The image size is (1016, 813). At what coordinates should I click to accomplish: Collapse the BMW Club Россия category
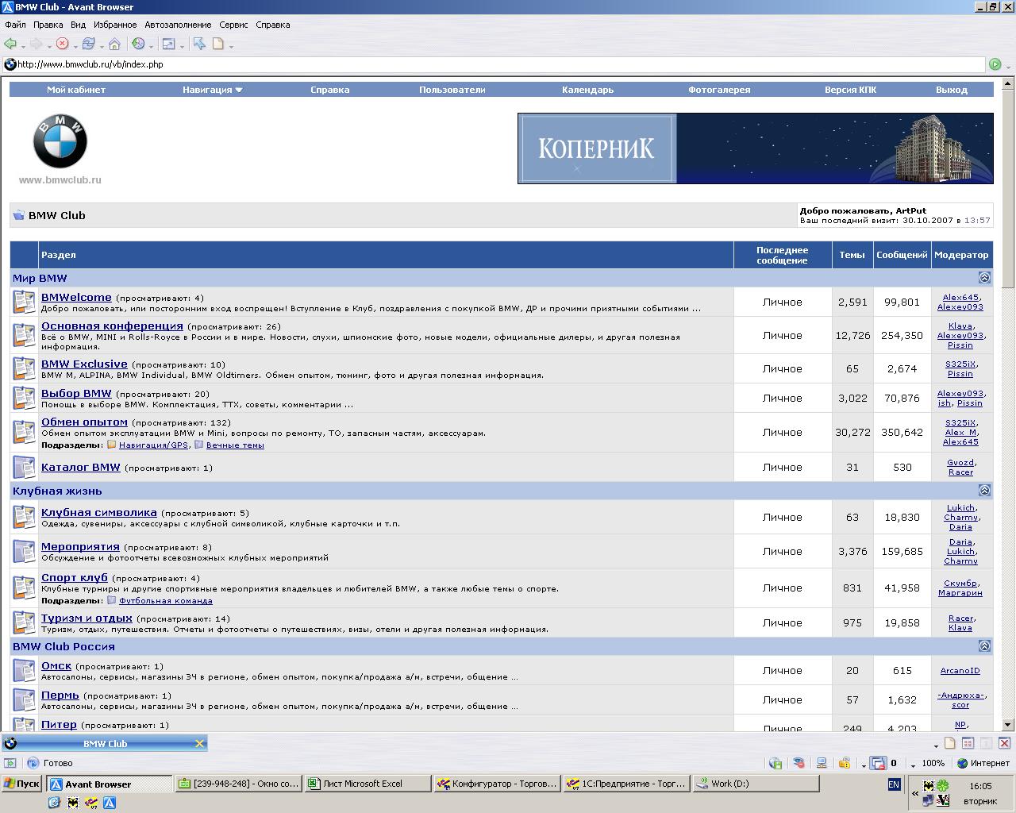coord(984,646)
